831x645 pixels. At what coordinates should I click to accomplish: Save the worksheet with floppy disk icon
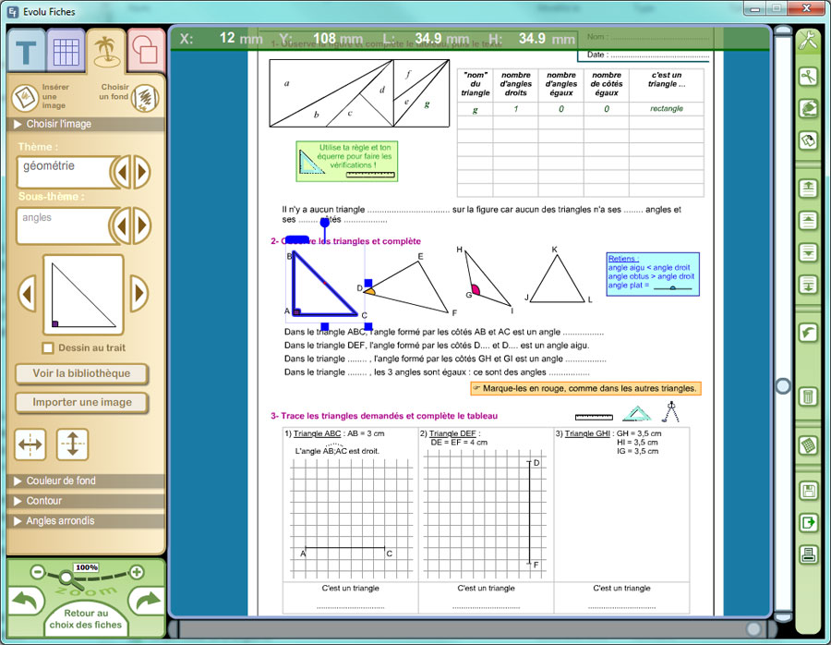click(x=808, y=491)
